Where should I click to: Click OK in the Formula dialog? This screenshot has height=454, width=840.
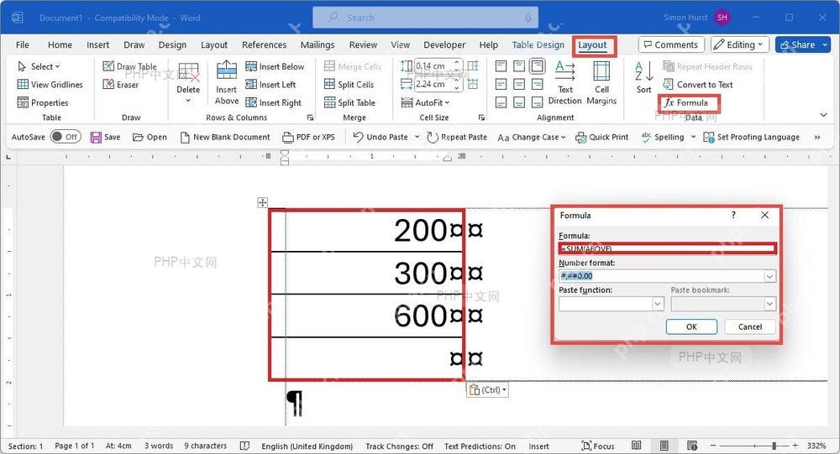tap(691, 326)
